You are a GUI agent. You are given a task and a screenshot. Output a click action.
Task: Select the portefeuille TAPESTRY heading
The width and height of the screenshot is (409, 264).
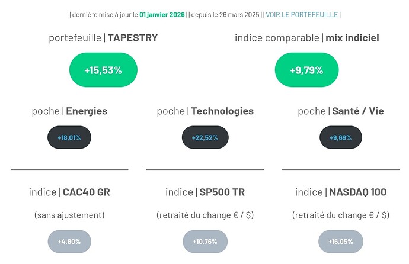point(103,38)
